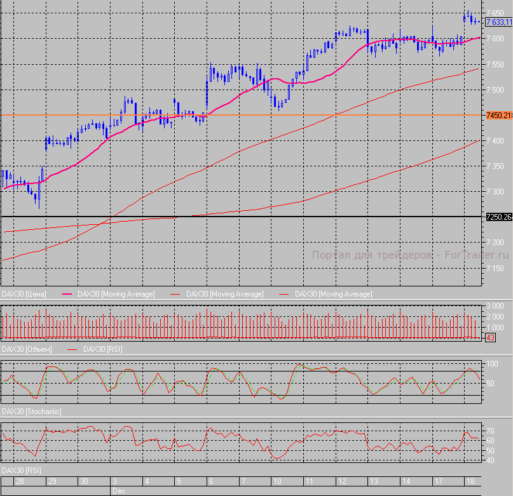Click the 7 550 price axis label
The height and width of the screenshot is (496, 513).
495,64
